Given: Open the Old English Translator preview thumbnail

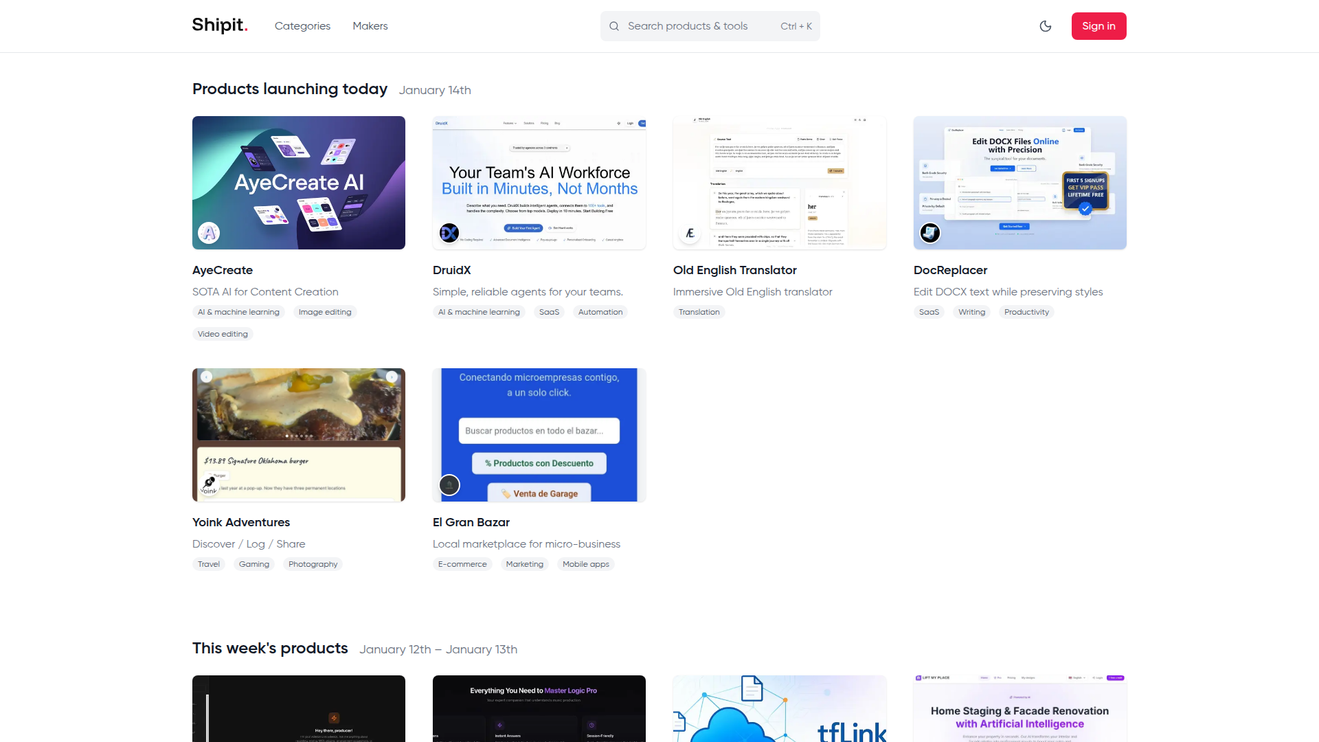Looking at the screenshot, I should (780, 183).
